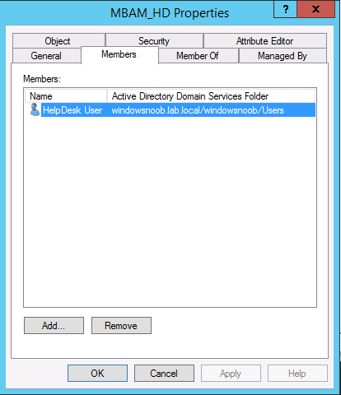Click the HelpDesk User account icon
The image size is (341, 395).
[35, 109]
